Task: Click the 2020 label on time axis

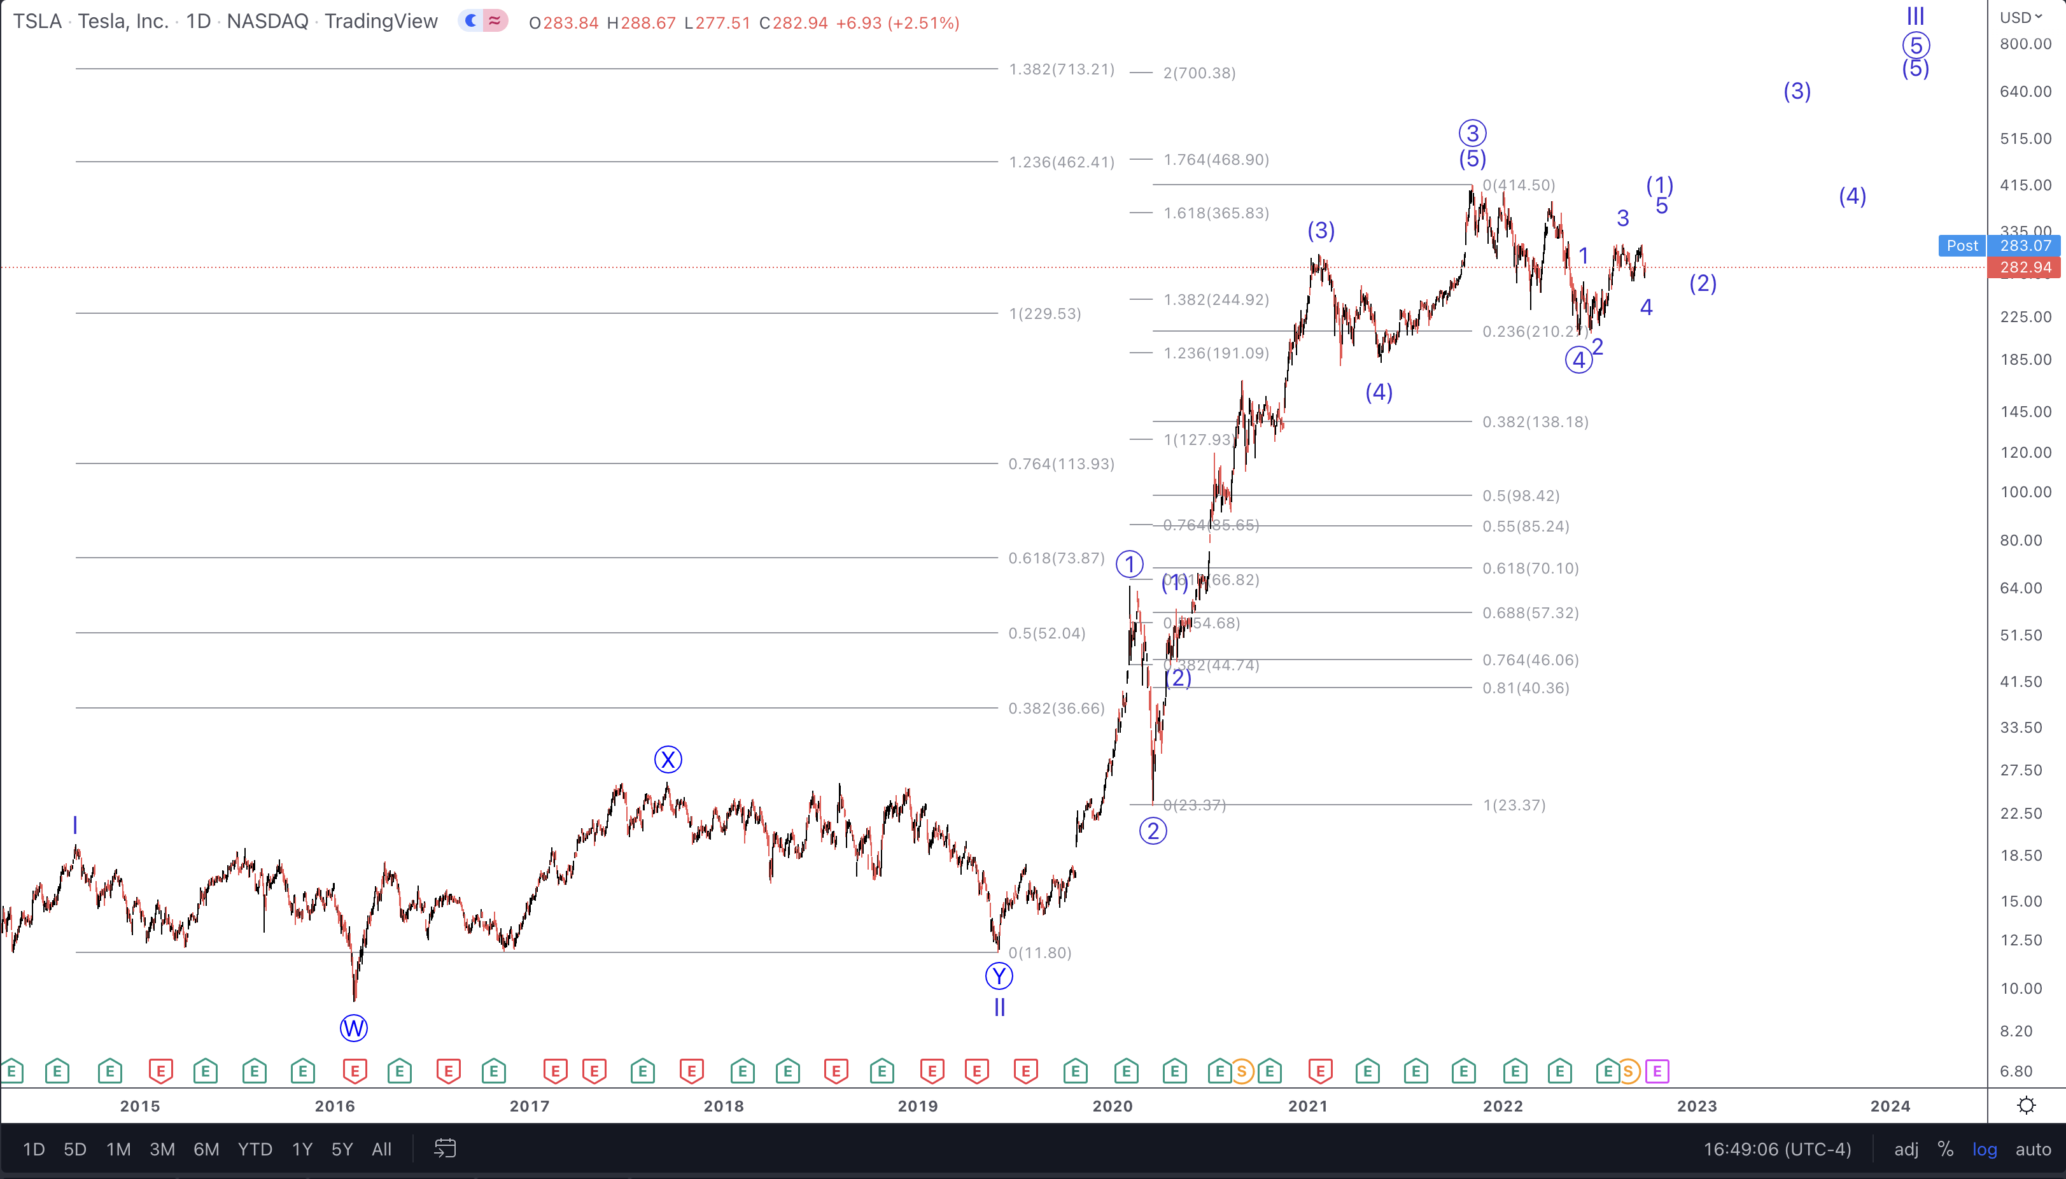Action: tap(1113, 1105)
